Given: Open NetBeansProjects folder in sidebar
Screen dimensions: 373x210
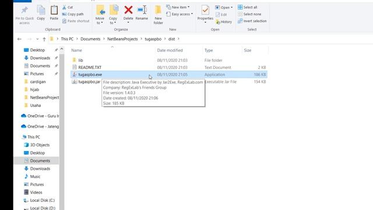Looking at the screenshot, I should [x=44, y=97].
